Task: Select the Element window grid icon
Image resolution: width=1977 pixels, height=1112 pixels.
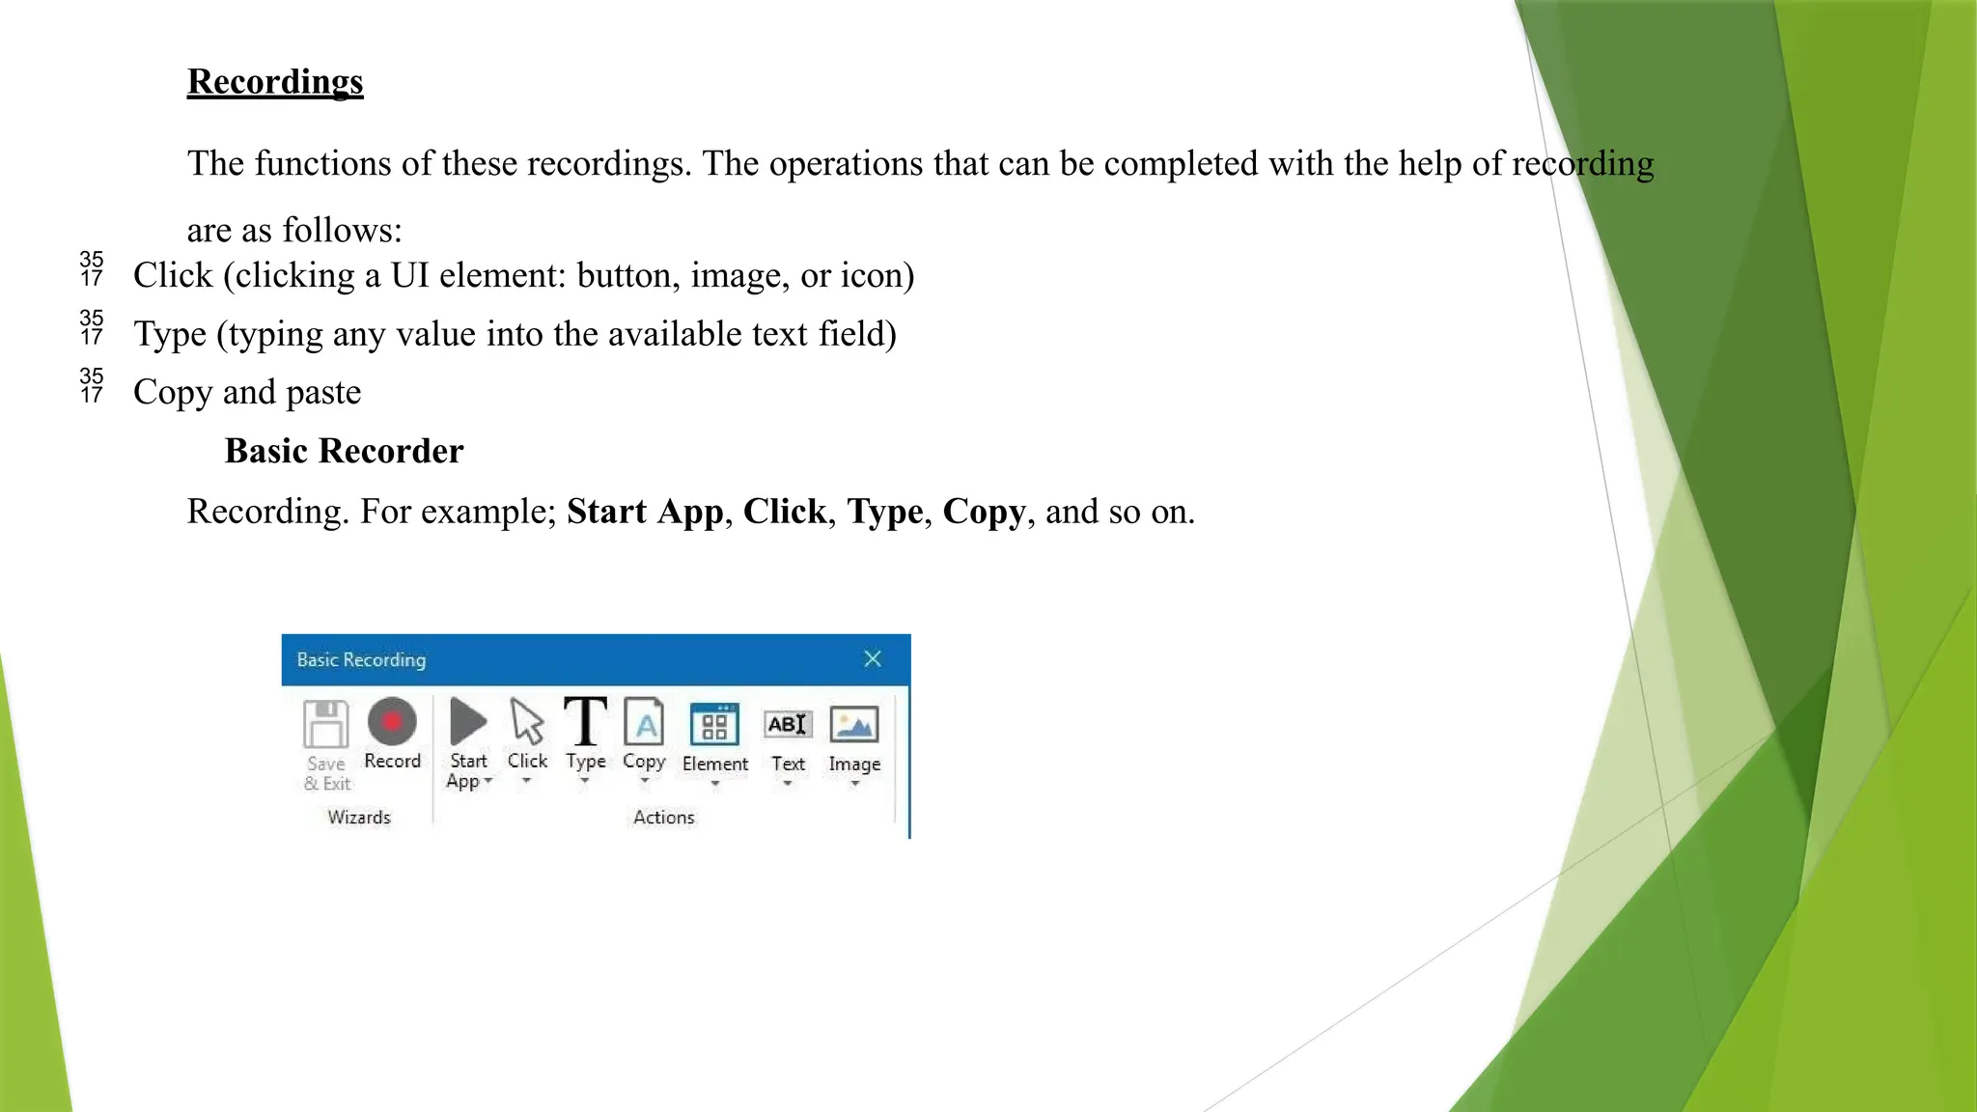Action: point(714,725)
